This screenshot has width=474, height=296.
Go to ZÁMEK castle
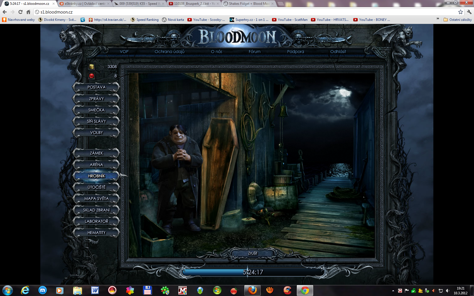click(x=96, y=153)
